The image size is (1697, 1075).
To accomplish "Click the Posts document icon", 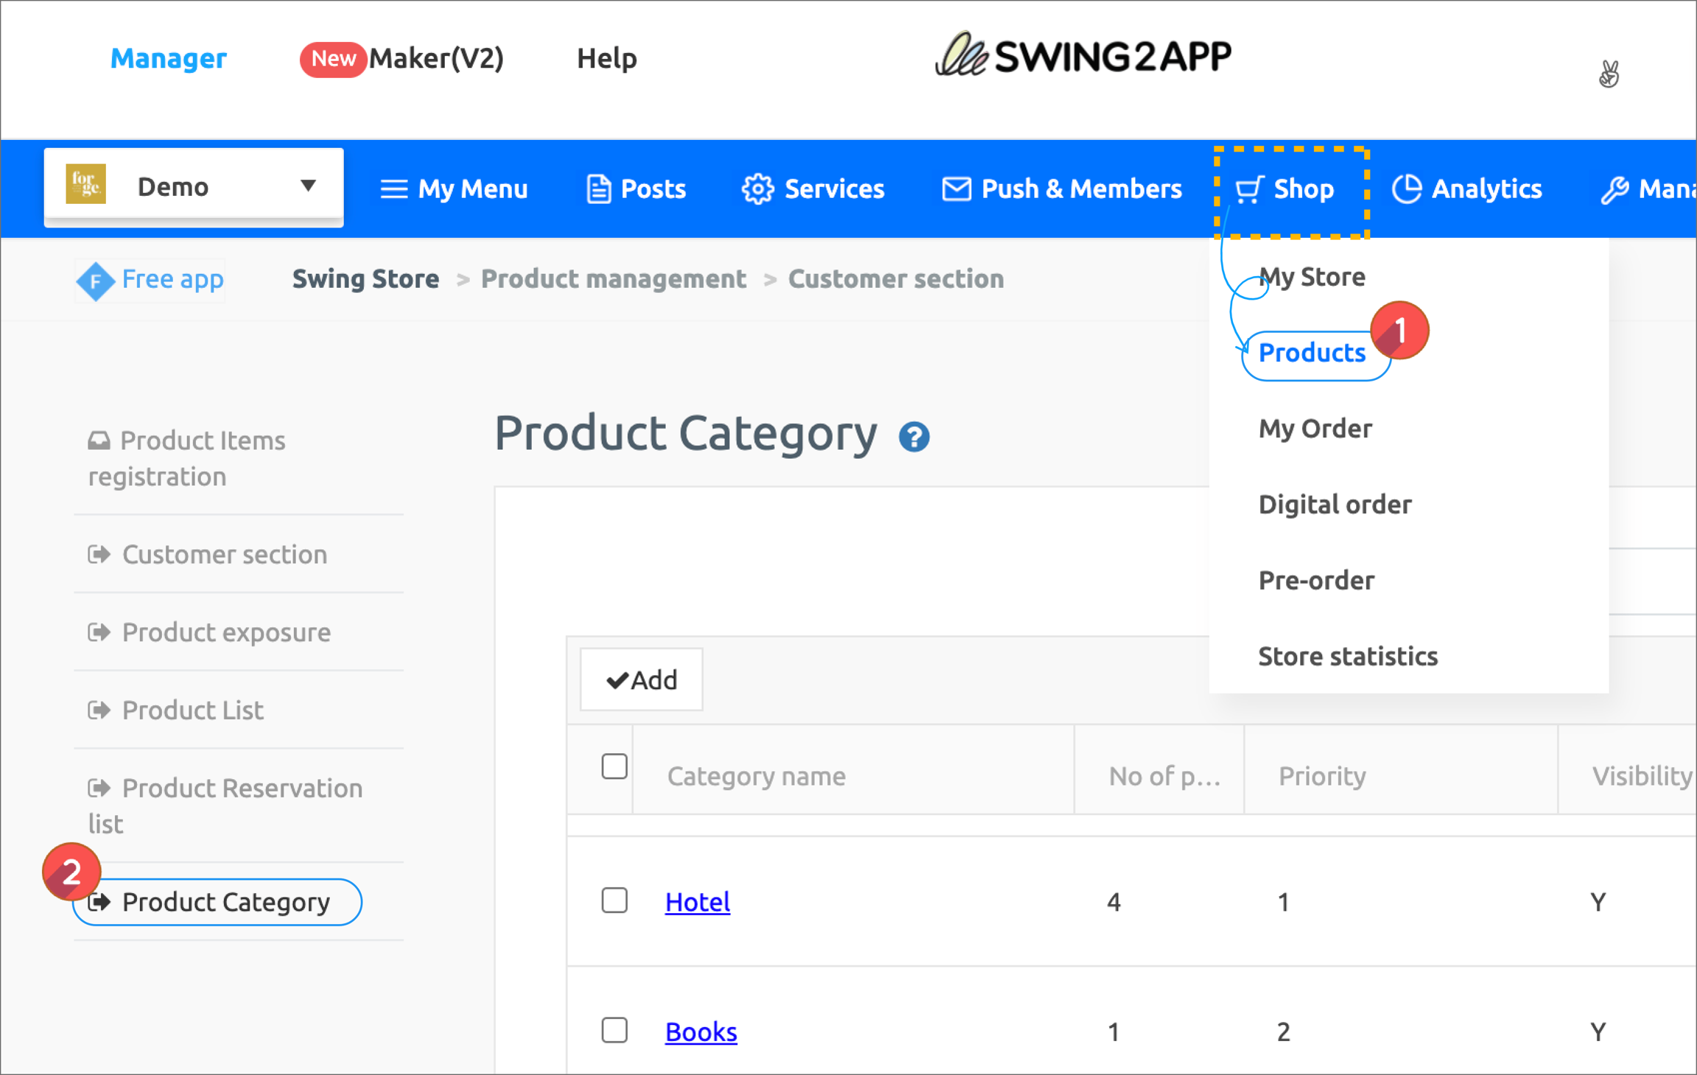I will click(x=598, y=189).
